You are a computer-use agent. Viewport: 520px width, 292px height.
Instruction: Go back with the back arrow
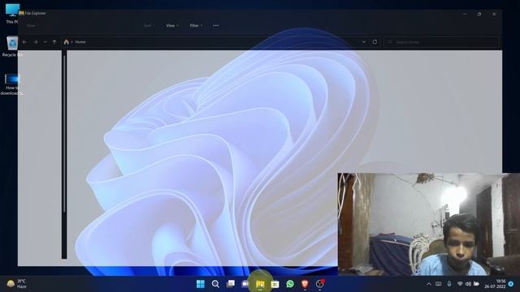(24, 42)
